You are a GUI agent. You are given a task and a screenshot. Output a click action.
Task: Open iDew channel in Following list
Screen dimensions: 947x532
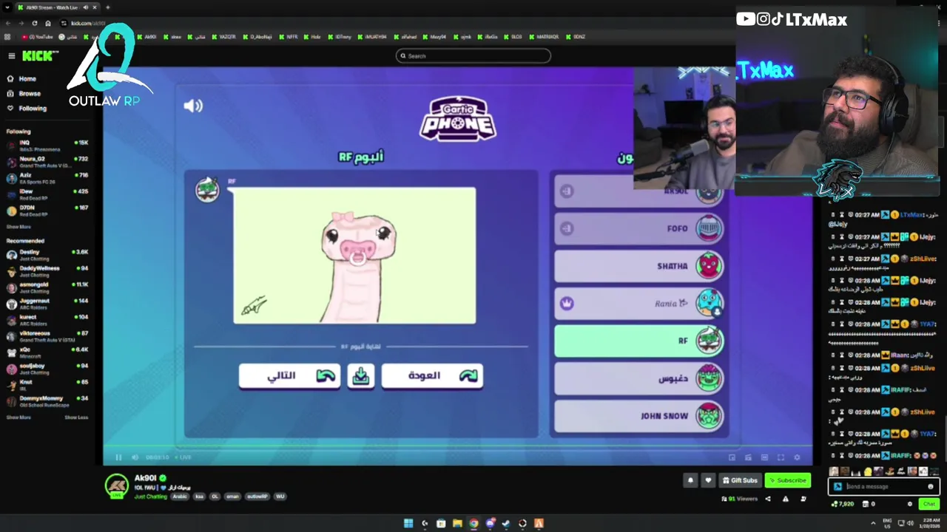pyautogui.click(x=47, y=194)
